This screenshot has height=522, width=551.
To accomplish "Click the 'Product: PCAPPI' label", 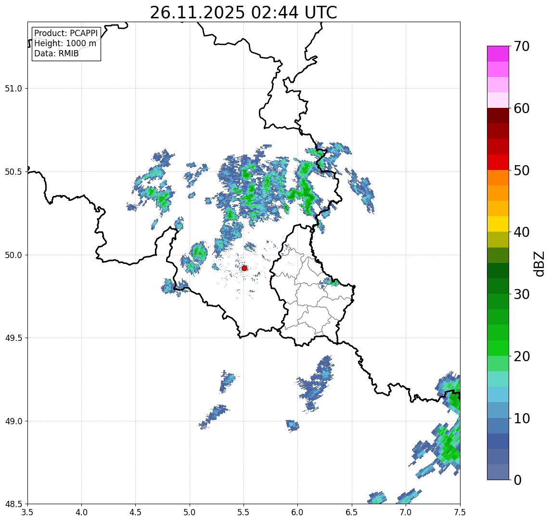I will (x=66, y=33).
